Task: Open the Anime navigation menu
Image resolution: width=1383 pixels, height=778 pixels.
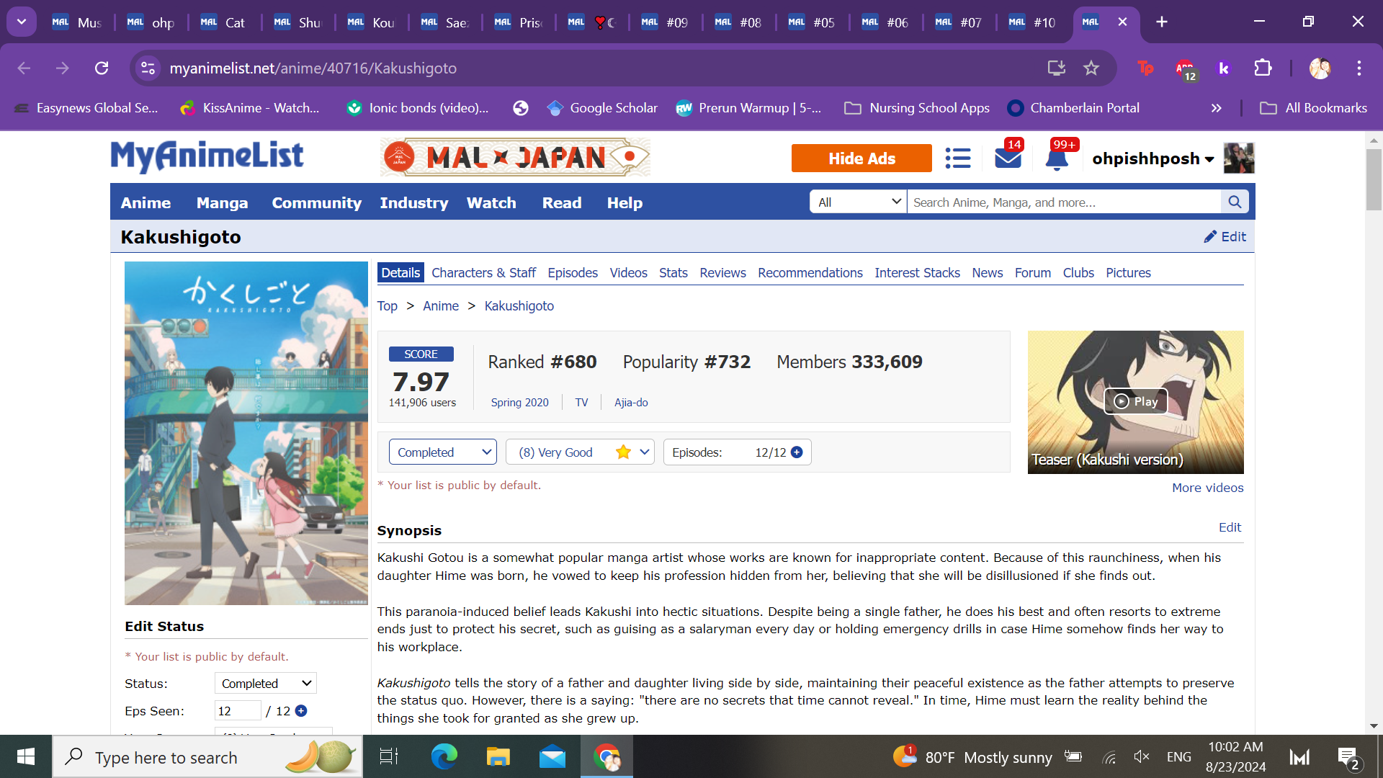Action: (x=146, y=203)
